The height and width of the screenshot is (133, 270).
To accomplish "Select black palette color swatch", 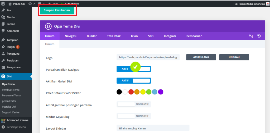I will click(119, 92).
